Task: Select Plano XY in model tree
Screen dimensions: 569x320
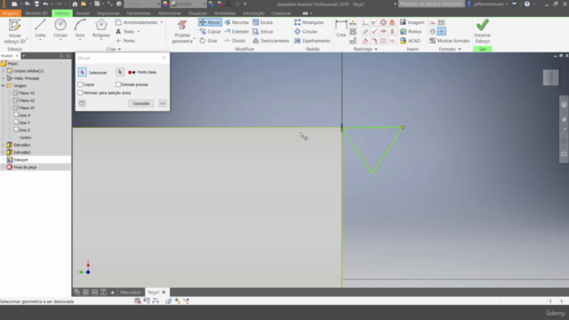Action: tap(28, 108)
